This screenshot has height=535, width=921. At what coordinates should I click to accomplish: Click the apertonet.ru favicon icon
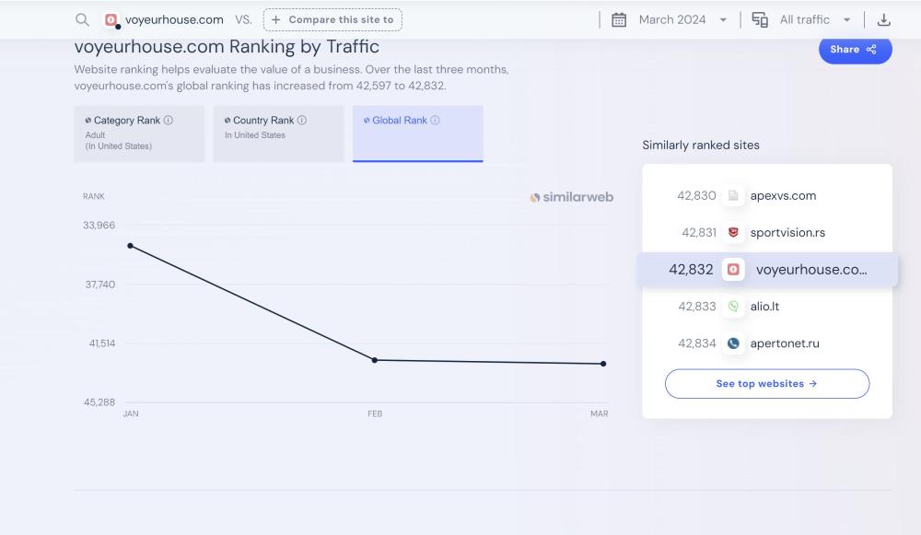pyautogui.click(x=733, y=343)
